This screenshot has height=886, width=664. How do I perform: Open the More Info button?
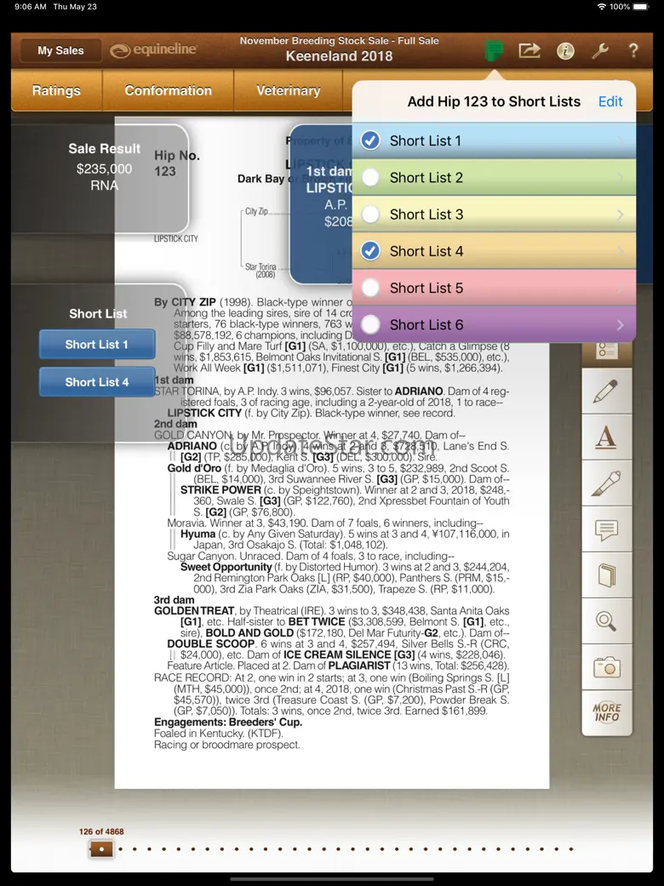(606, 713)
